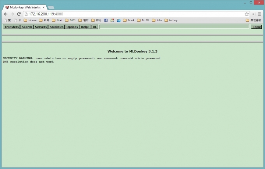Screen dimensions: 265x169
Task: Open the Google Maps bookmark icon
Action: pyautogui.click(x=112, y=20)
